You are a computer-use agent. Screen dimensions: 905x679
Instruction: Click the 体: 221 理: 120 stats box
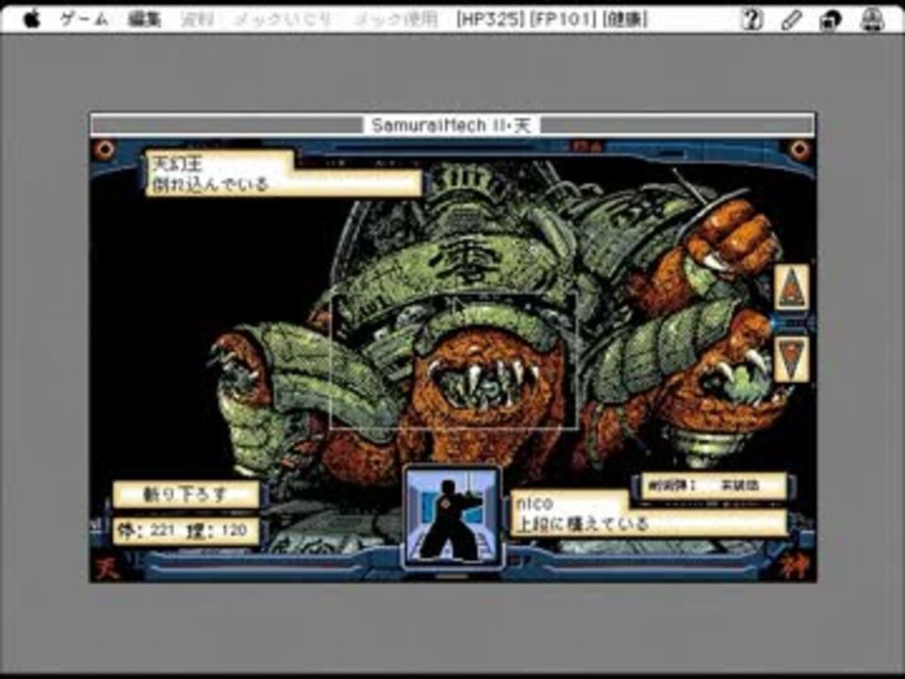tap(186, 531)
